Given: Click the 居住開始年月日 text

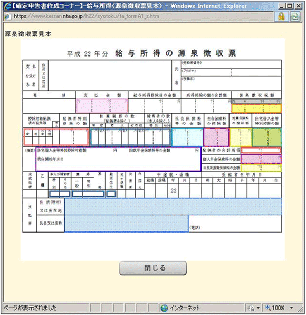Looking at the screenshot, I should (x=50, y=159).
